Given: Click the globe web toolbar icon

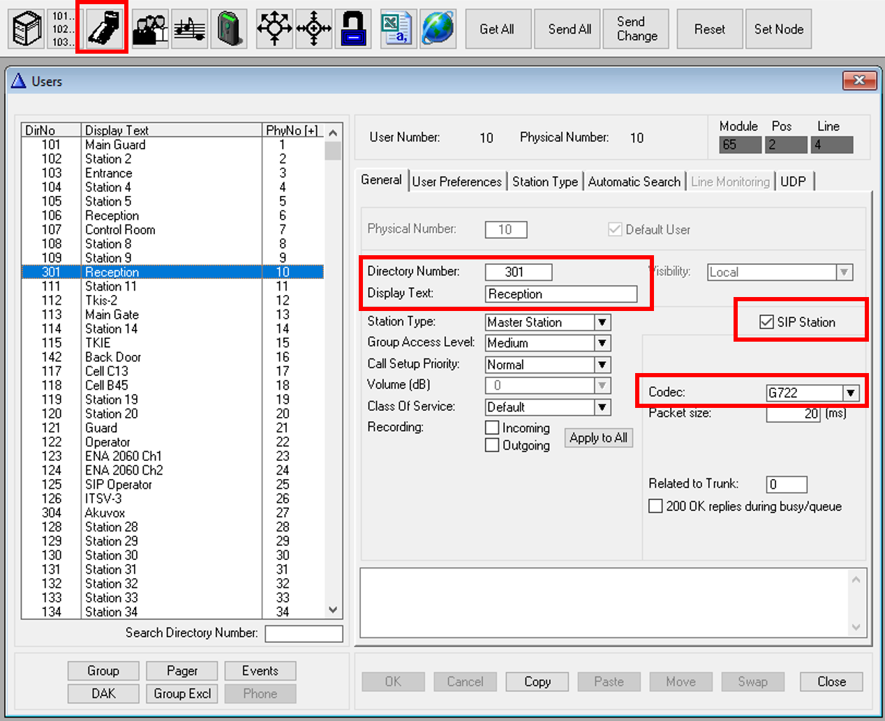Looking at the screenshot, I should point(438,29).
